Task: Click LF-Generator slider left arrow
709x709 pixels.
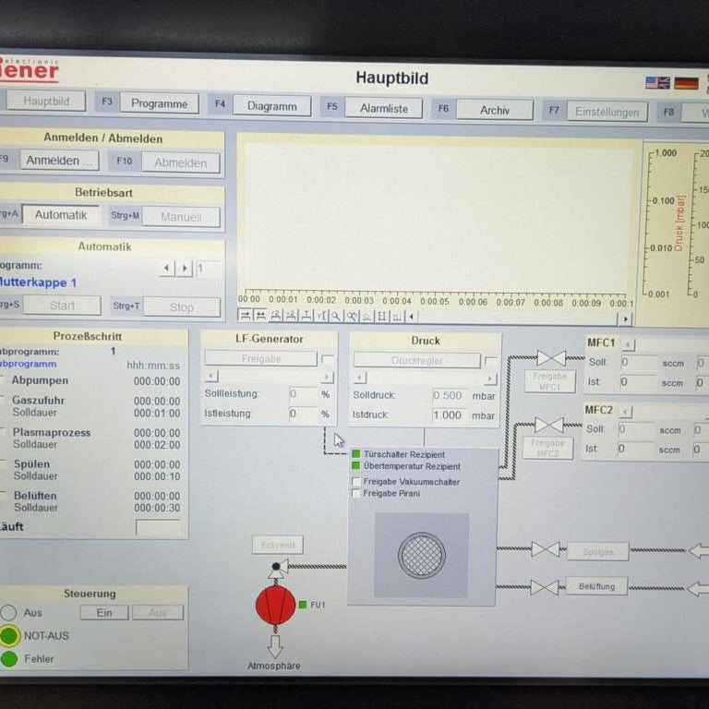Action: pos(211,376)
